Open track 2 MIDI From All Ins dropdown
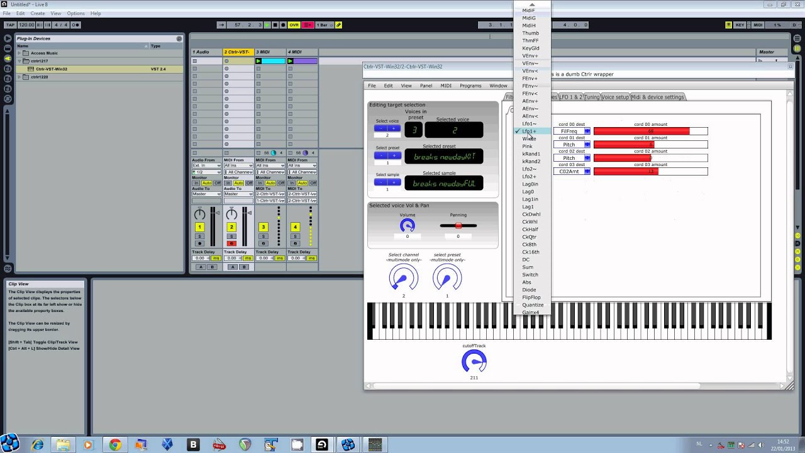 click(x=238, y=165)
